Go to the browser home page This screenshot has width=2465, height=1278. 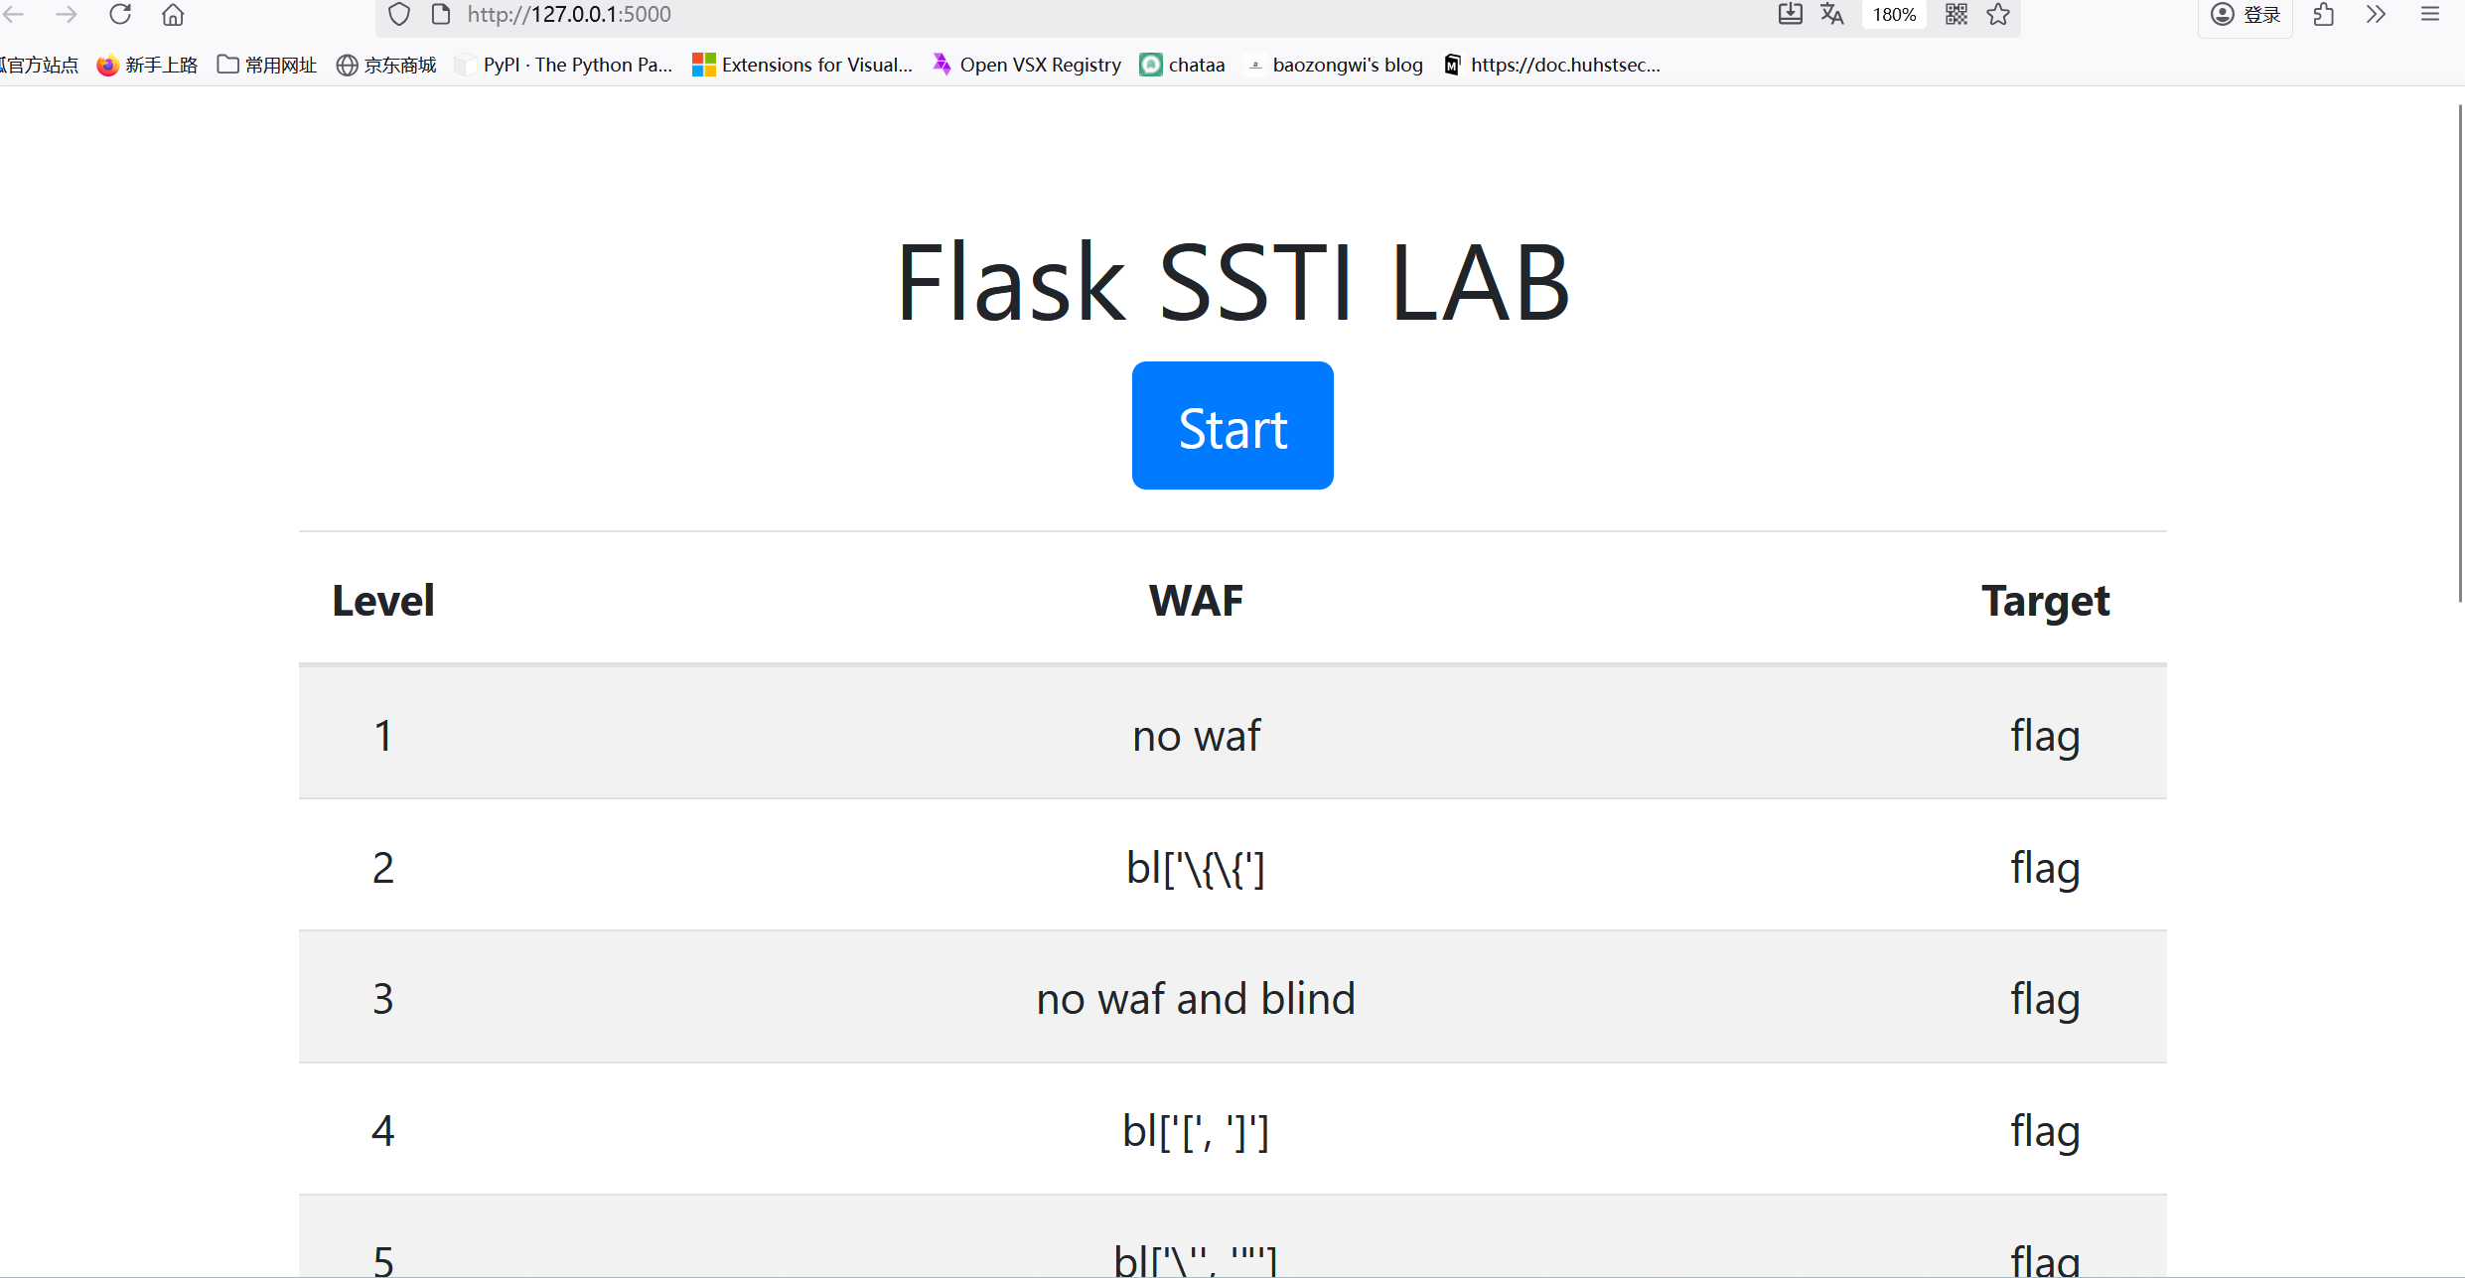click(173, 14)
